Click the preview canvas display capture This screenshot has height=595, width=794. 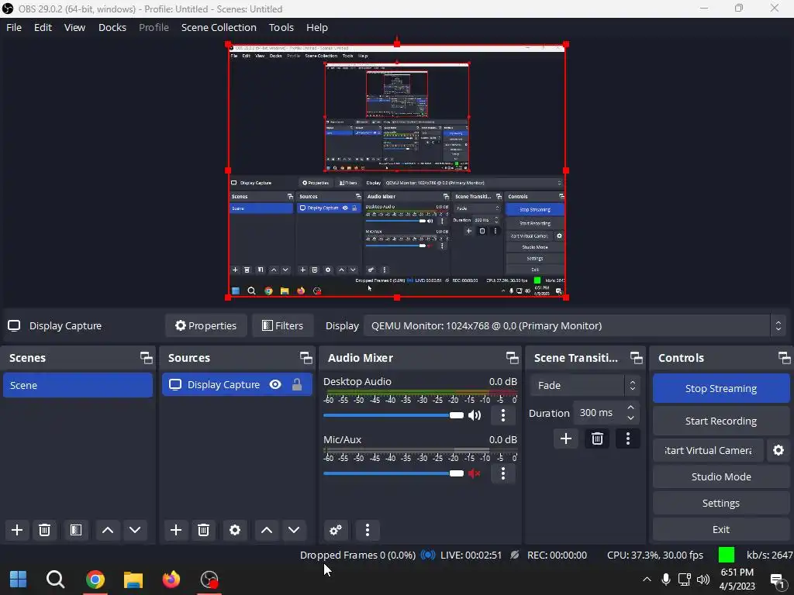tap(396, 171)
